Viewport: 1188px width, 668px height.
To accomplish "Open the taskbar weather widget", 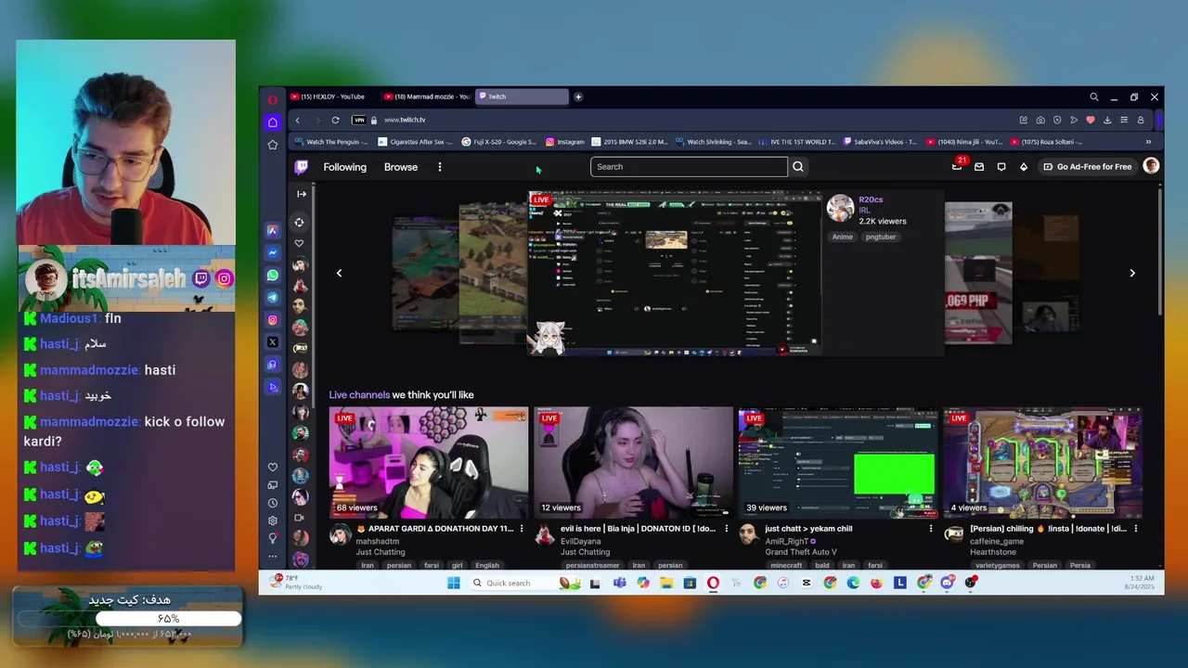I will tap(295, 582).
